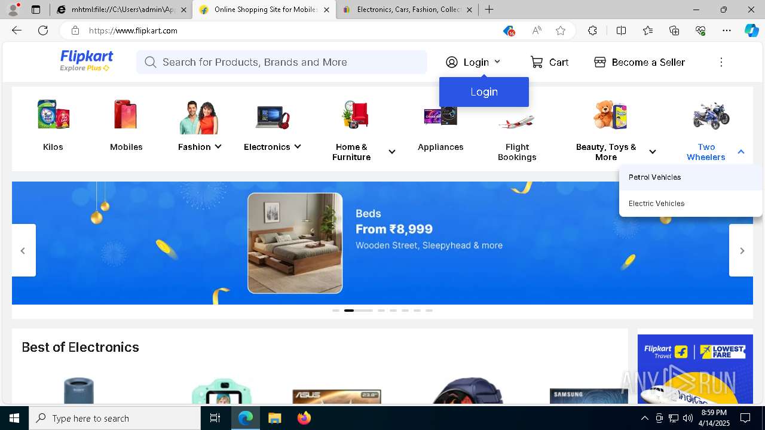The image size is (765, 430).
Task: Expand the Login dropdown chevron
Action: coord(497,62)
